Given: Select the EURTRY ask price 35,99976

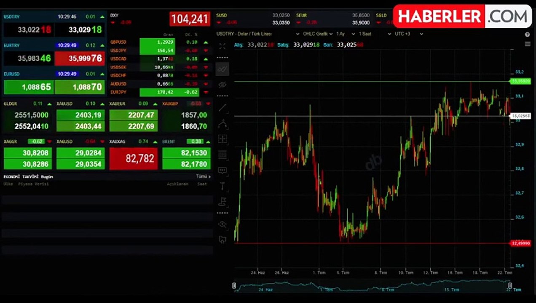Looking at the screenshot, I should click(80, 58).
